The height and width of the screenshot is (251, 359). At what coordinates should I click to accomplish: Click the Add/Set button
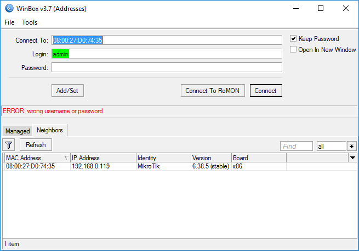coord(67,91)
